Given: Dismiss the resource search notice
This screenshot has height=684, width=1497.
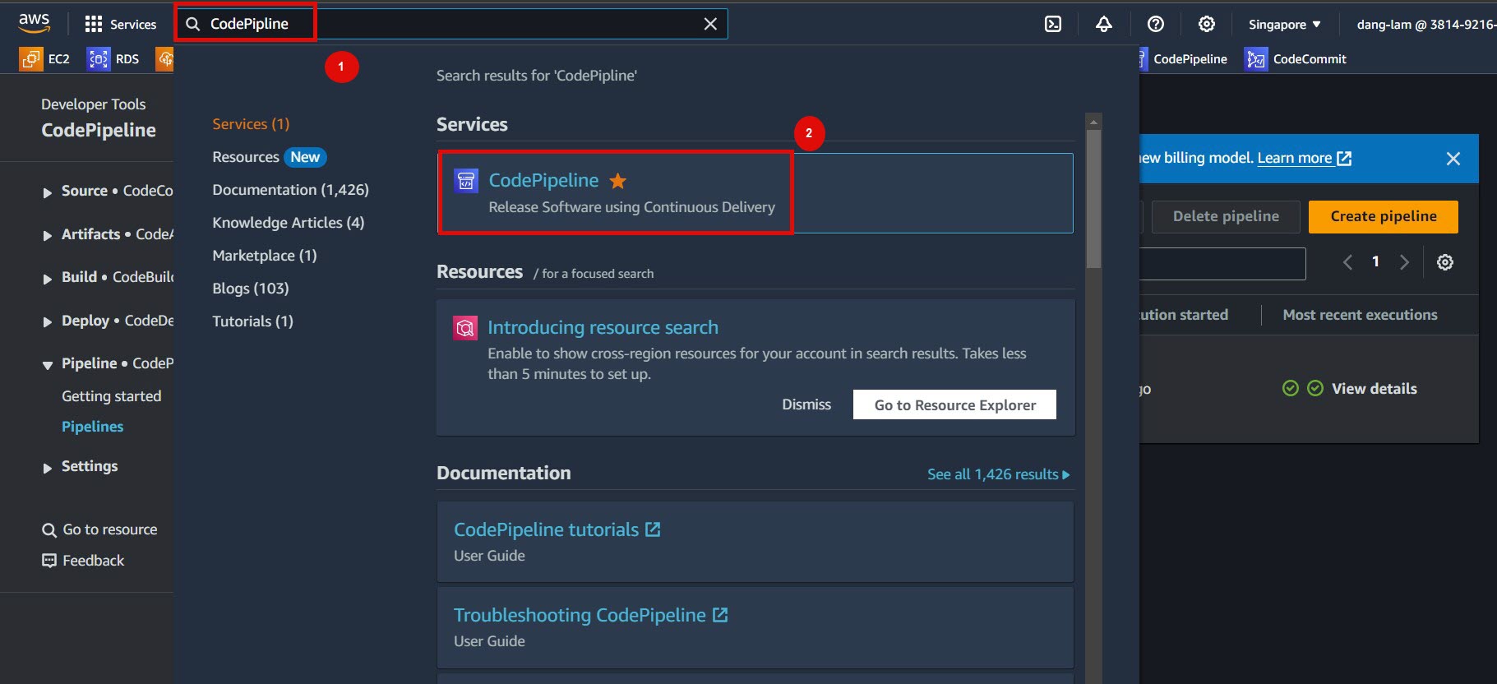Looking at the screenshot, I should (806, 404).
